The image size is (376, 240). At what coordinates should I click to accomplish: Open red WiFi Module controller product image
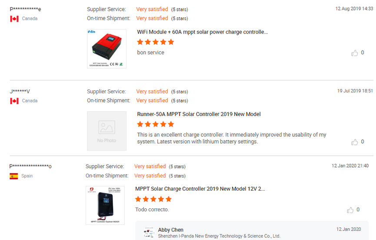tap(106, 49)
